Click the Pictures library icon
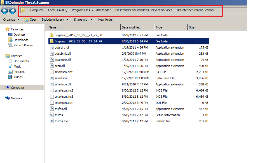262x163 pixels. pos(10,72)
